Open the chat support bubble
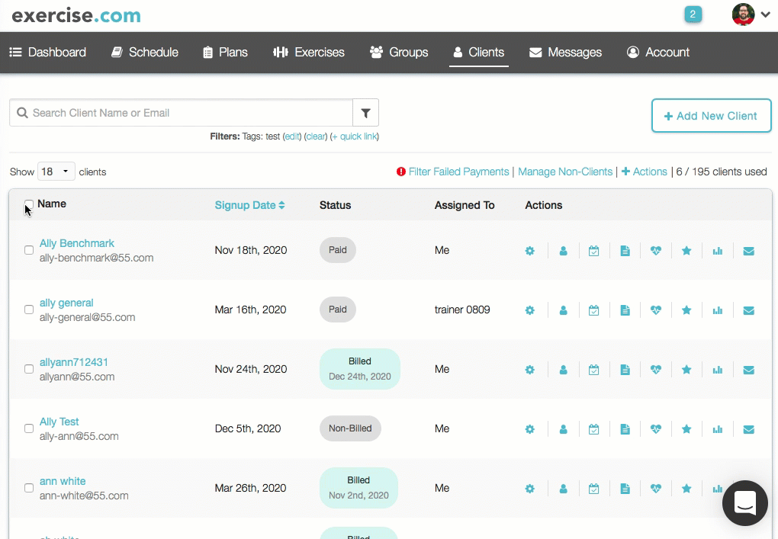This screenshot has height=539, width=778. 744,502
